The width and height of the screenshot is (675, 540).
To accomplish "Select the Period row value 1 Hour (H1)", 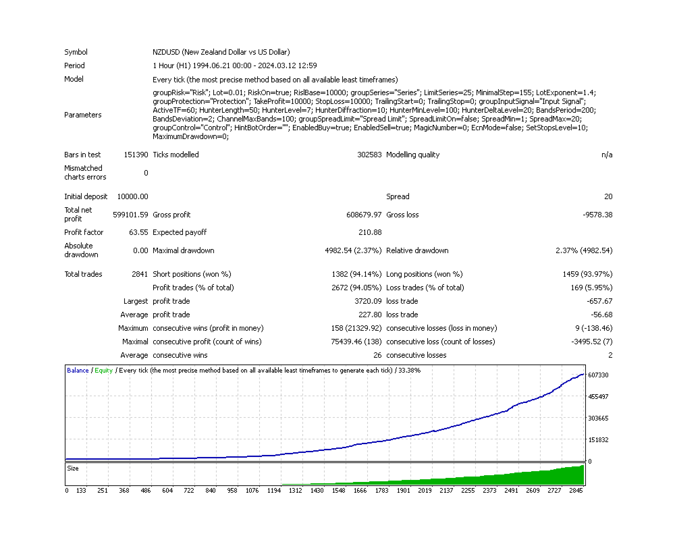I will (235, 65).
